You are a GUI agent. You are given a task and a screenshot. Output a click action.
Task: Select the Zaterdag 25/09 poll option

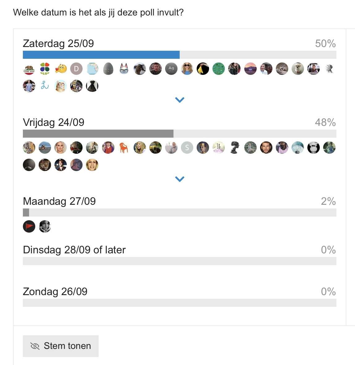coord(58,43)
